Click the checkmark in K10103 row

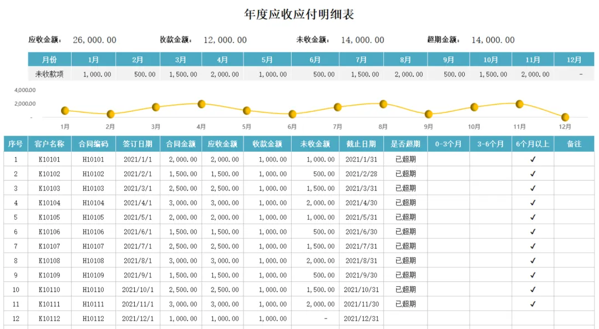pyautogui.click(x=533, y=188)
